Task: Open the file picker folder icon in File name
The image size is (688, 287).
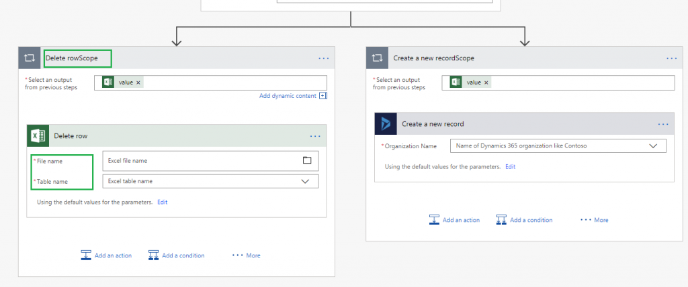Action: [x=307, y=160]
